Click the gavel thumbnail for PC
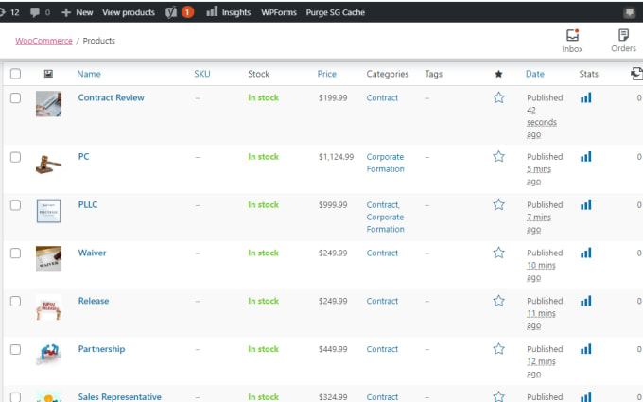 (x=48, y=164)
